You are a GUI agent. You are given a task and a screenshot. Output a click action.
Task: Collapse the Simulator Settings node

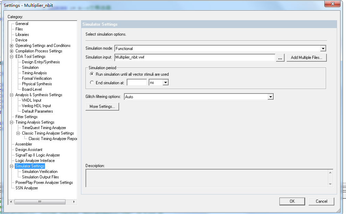click(11, 166)
